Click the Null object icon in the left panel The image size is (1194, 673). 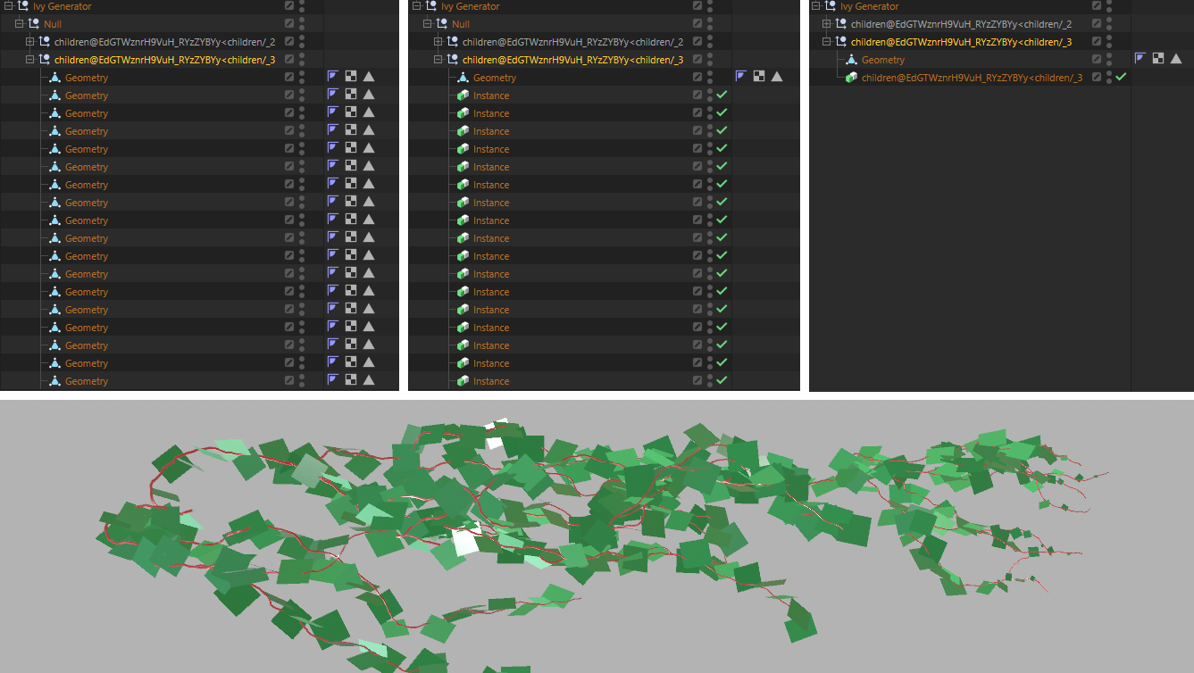tap(34, 24)
